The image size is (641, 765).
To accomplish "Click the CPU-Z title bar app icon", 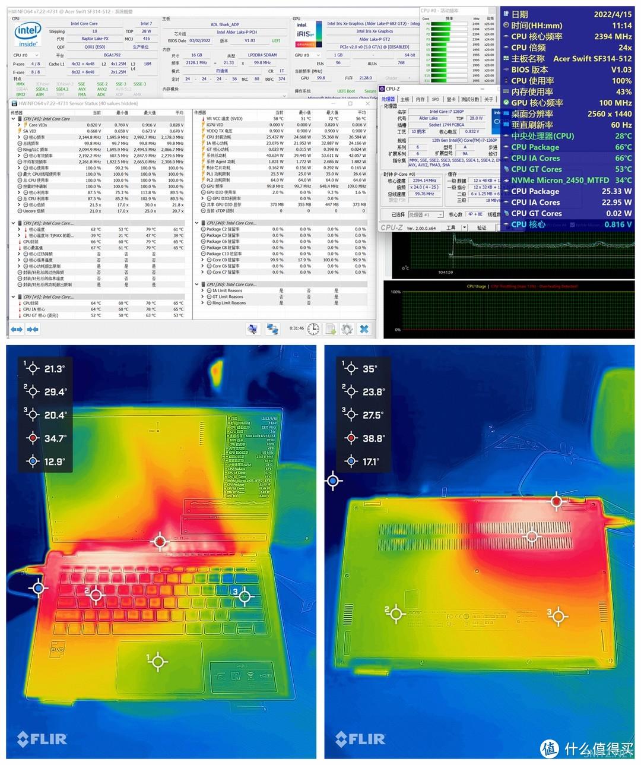I will [382, 89].
